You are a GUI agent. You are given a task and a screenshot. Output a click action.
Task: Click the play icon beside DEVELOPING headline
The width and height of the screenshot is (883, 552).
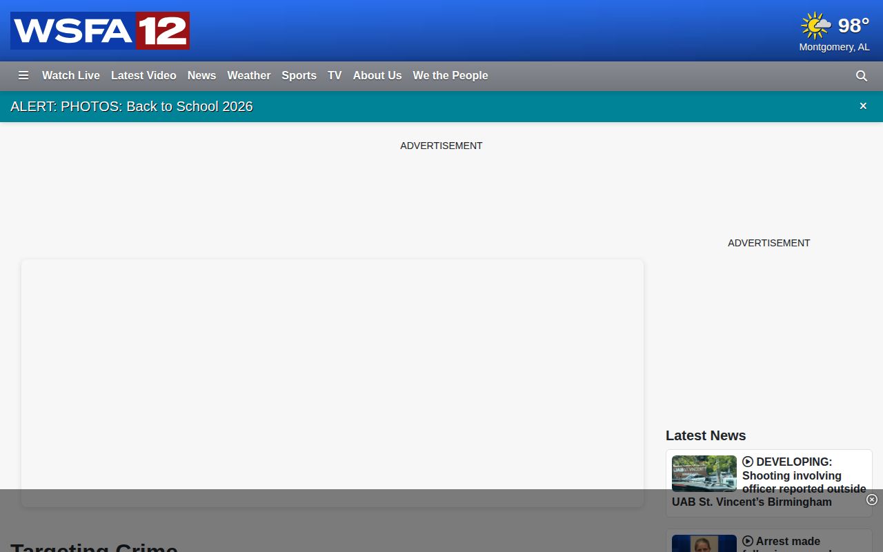(x=748, y=462)
